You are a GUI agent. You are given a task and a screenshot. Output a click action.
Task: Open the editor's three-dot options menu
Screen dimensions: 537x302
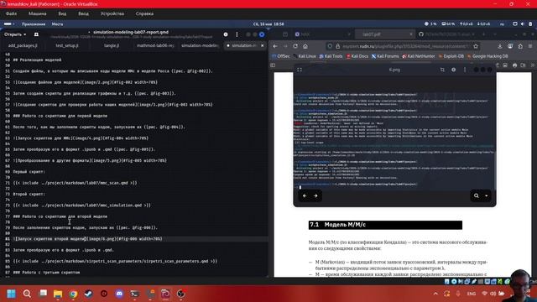[237, 34]
